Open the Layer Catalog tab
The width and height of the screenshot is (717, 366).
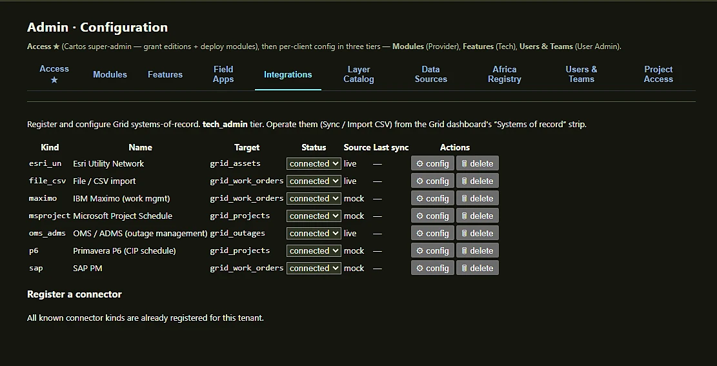(359, 74)
